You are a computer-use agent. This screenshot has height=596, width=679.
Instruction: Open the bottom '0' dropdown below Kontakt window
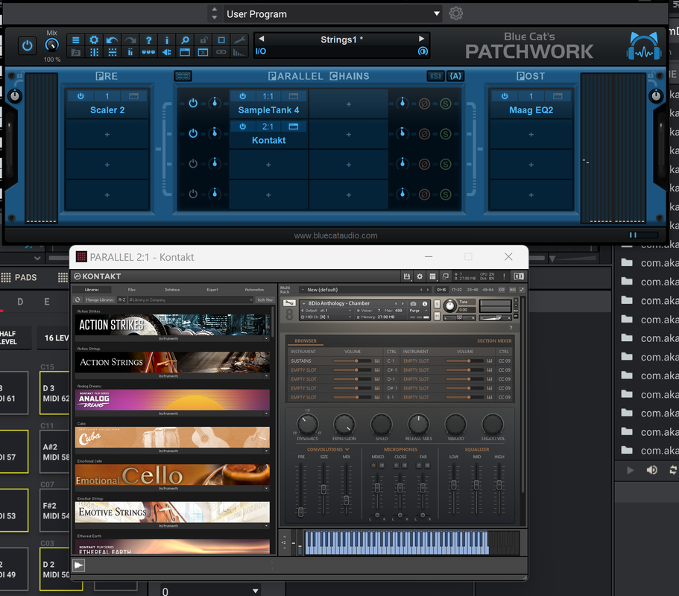pos(209,591)
